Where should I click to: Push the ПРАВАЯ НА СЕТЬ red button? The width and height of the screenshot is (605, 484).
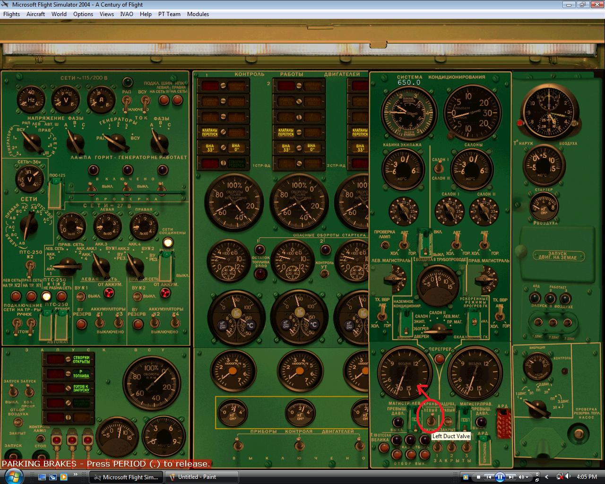[177, 100]
